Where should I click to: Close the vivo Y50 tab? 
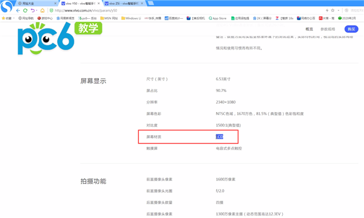point(99,4)
